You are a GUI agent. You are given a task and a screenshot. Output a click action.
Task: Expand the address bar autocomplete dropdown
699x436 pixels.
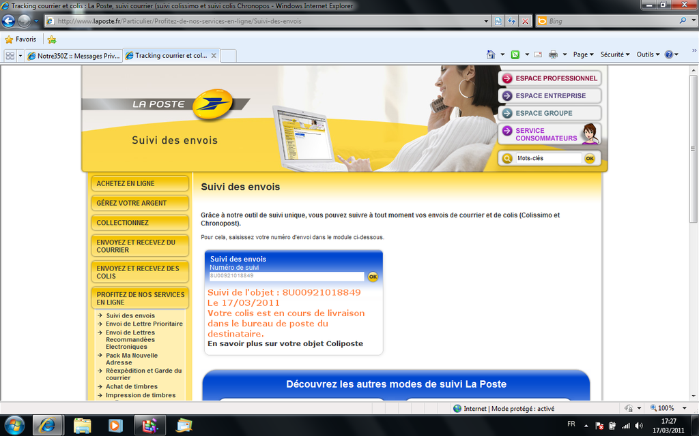click(486, 21)
